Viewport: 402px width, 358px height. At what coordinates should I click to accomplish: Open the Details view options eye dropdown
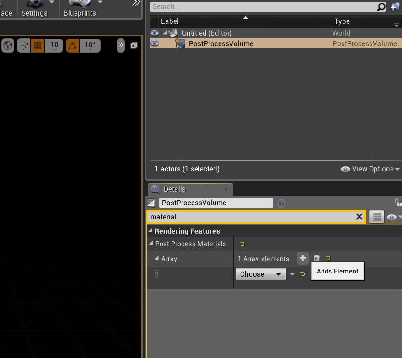point(394,217)
